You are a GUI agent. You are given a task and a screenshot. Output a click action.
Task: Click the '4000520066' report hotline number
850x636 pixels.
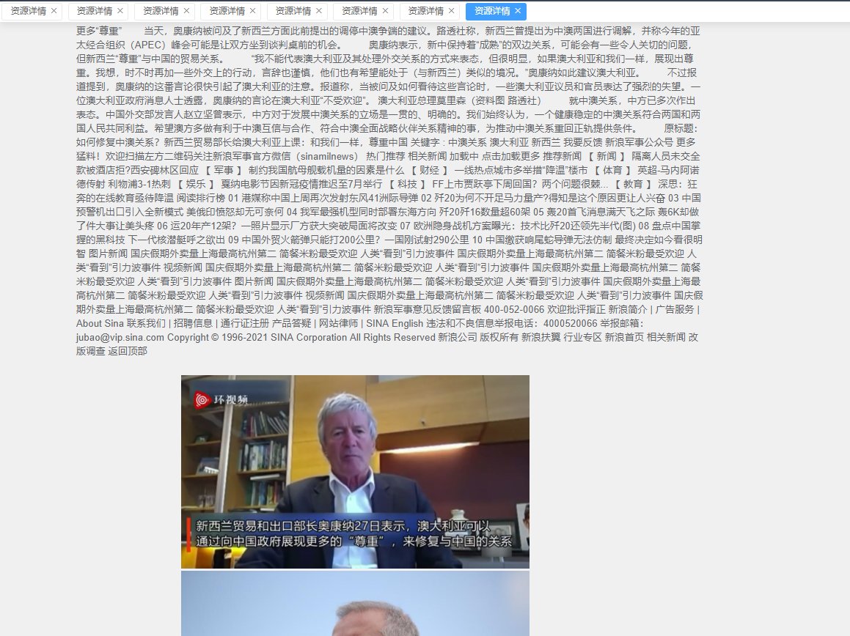[x=571, y=323]
